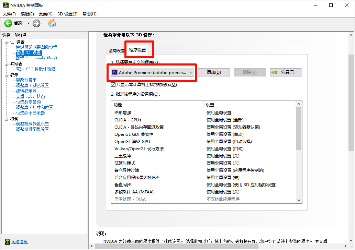
Task: Click the Adobe Premiere Pr icon in program dropdown
Action: [115, 72]
